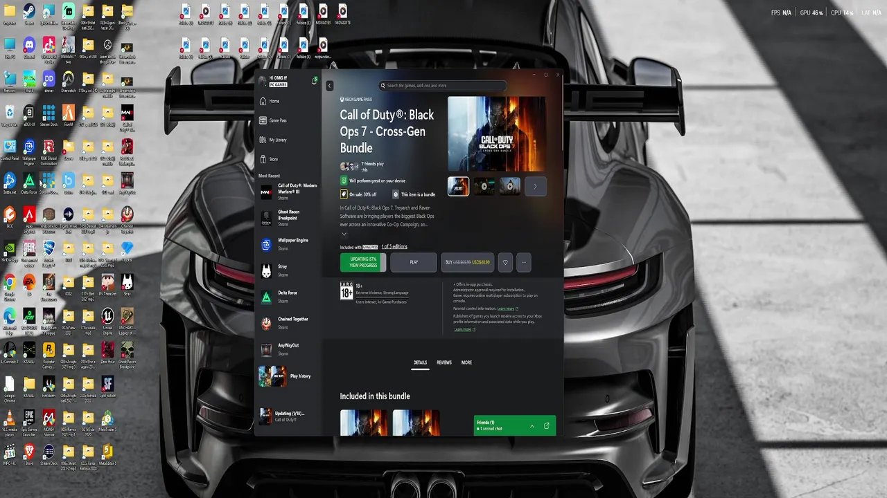Screen dimensions: 887x498
Task: Switch to the DETAILS tab
Action: 420,362
